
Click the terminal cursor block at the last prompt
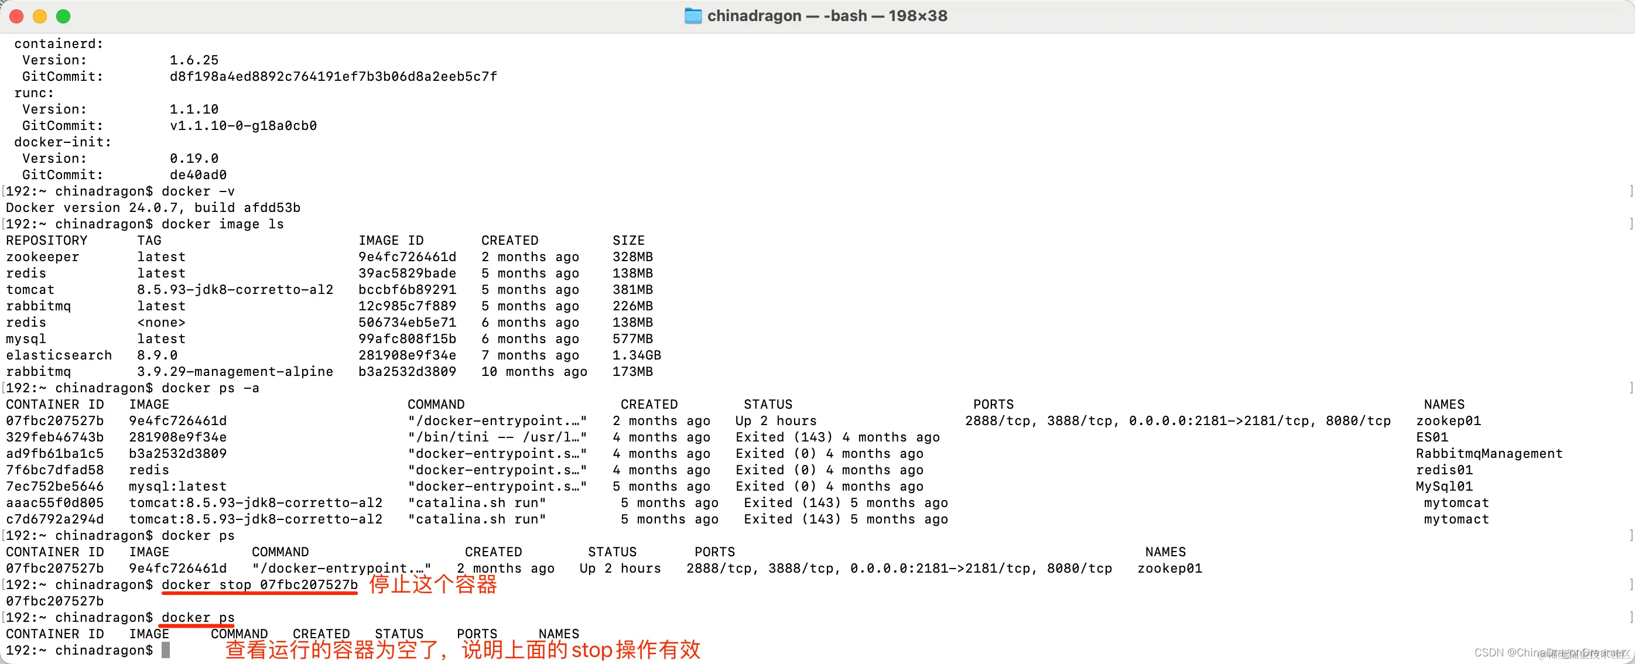pyautogui.click(x=166, y=650)
